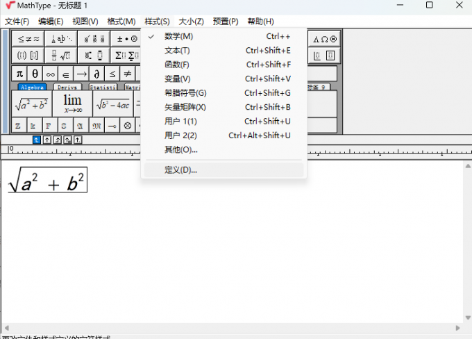Apply the 用户 1(1) style
This screenshot has width=472, height=339.
click(224, 122)
